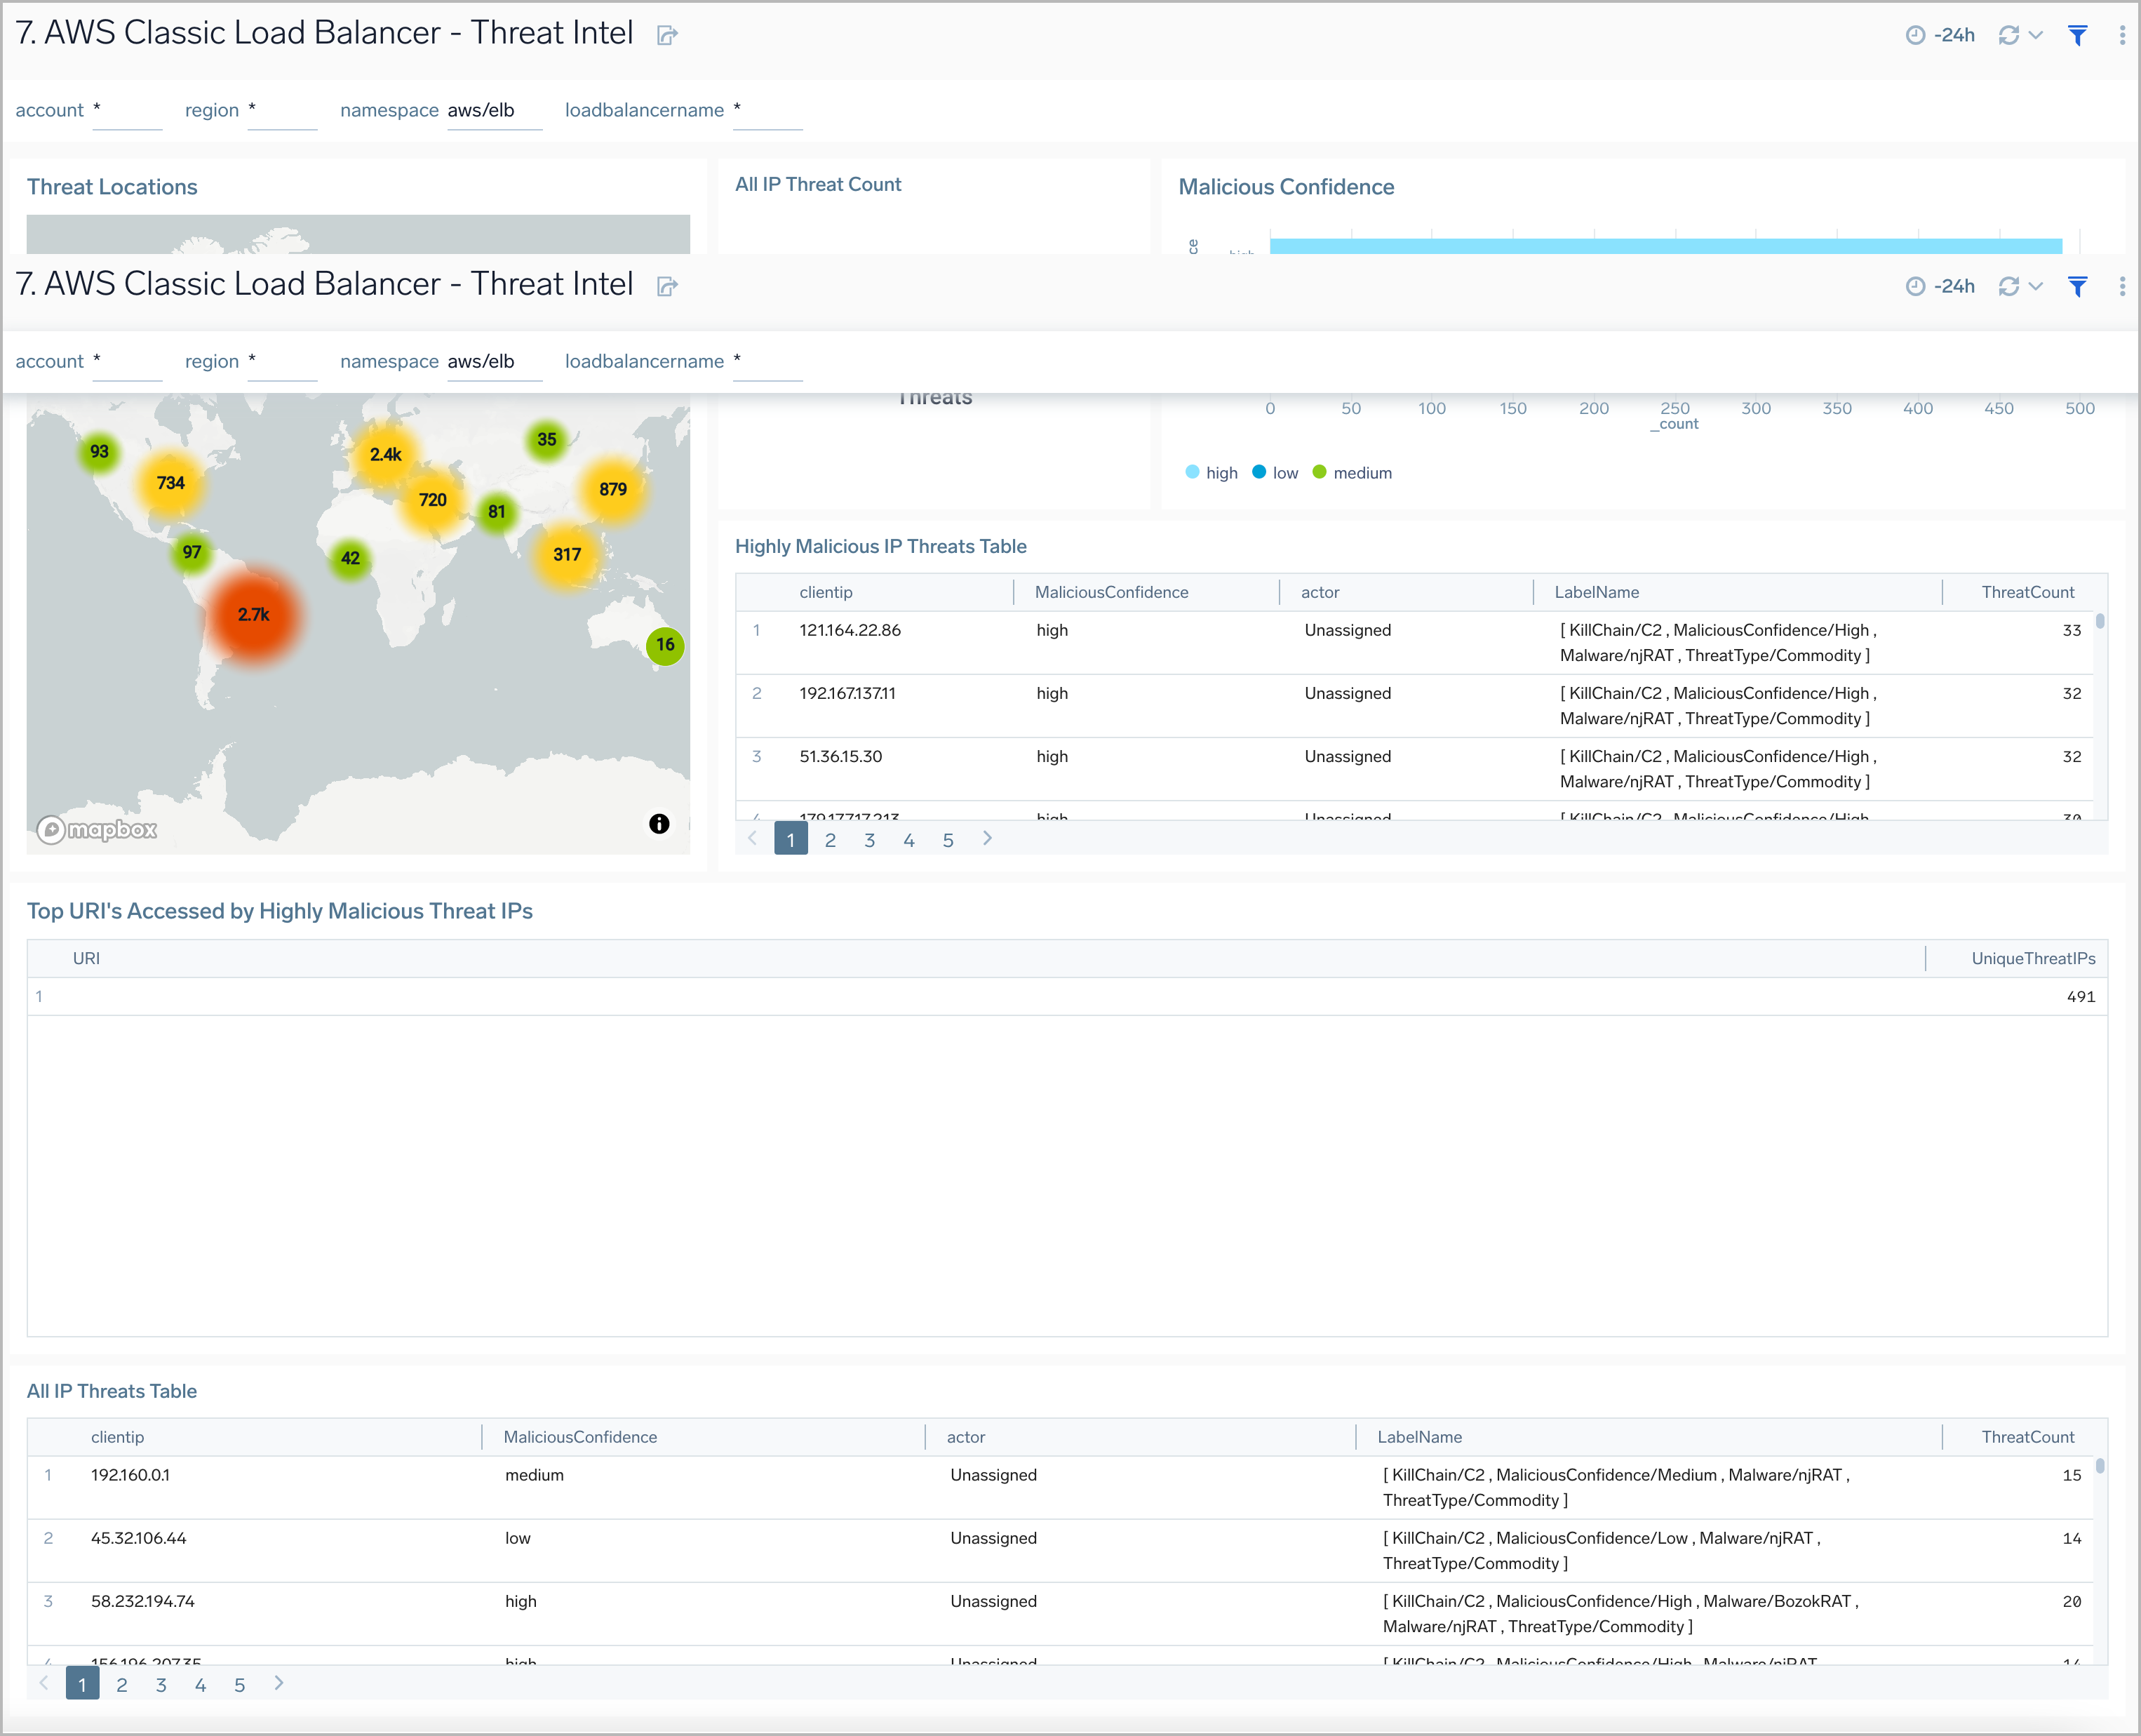Sort by actor column in All IP Threats Table

(965, 1437)
